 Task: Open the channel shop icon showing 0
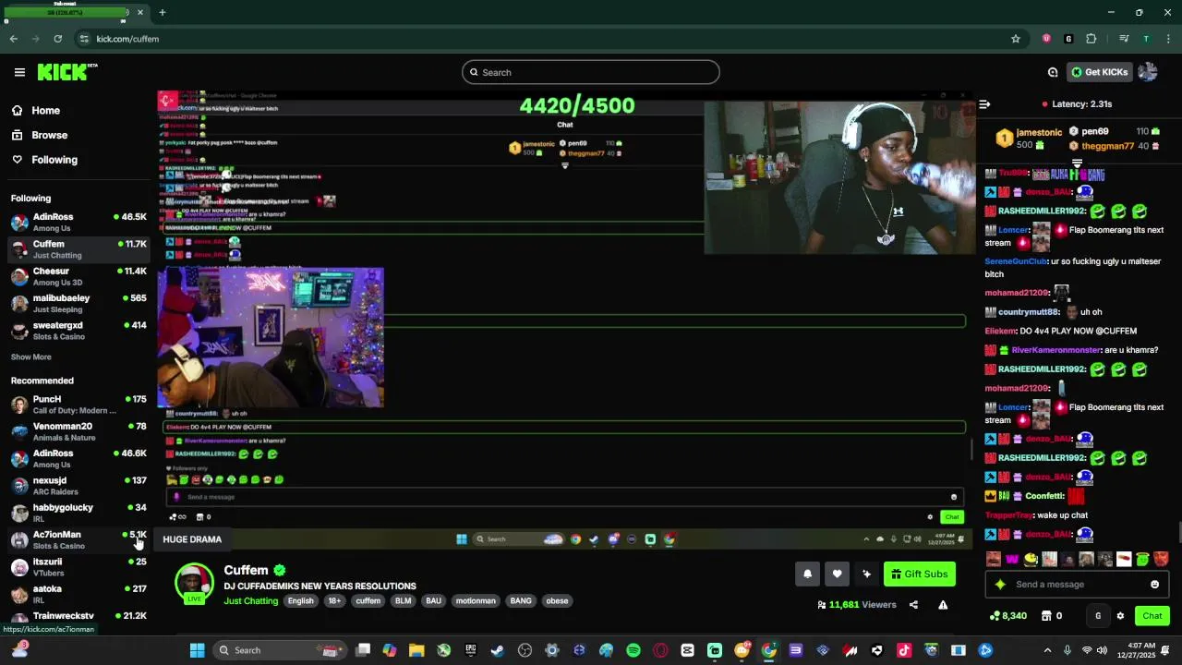(1052, 616)
